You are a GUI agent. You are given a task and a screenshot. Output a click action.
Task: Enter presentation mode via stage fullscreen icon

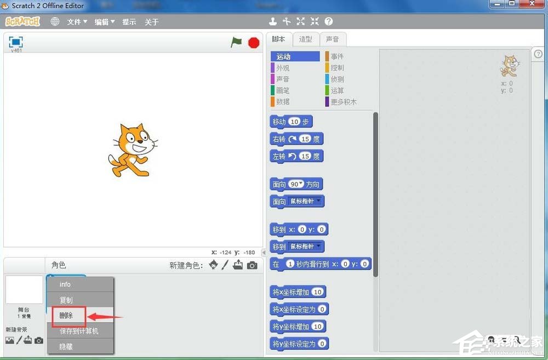(15, 42)
